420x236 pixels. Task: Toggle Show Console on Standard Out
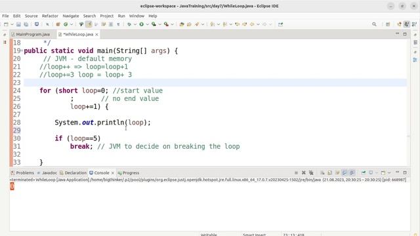point(345,173)
